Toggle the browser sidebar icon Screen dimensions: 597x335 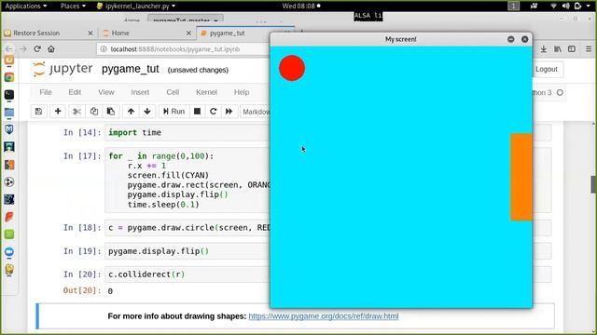(572, 49)
